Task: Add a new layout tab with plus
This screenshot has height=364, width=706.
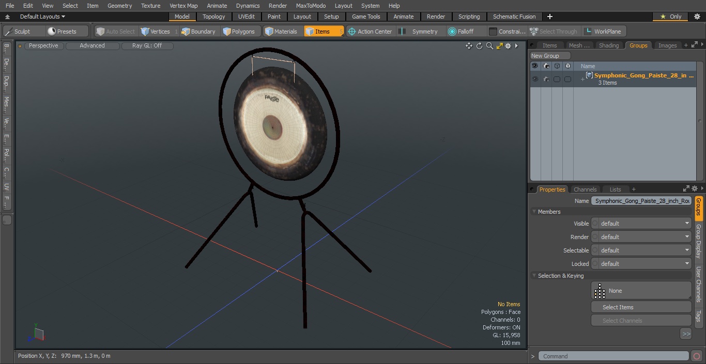Action: pyautogui.click(x=549, y=17)
